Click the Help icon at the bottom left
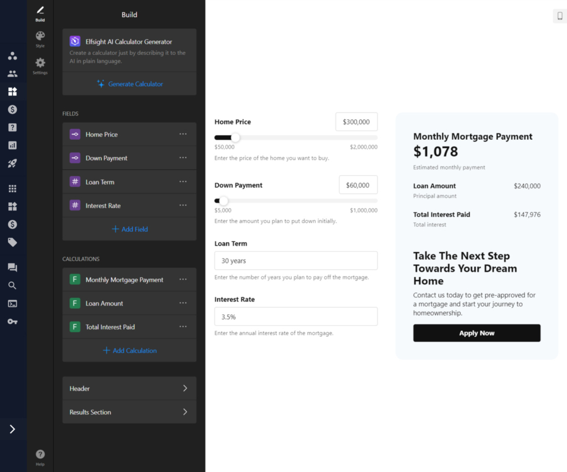Screen dimensions: 567x472 (40, 455)
